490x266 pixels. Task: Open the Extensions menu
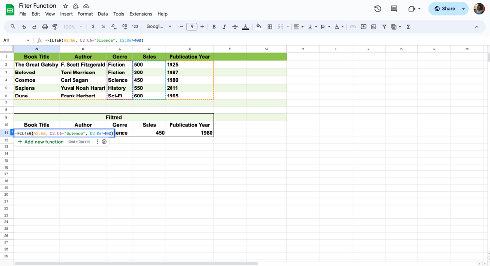141,14
